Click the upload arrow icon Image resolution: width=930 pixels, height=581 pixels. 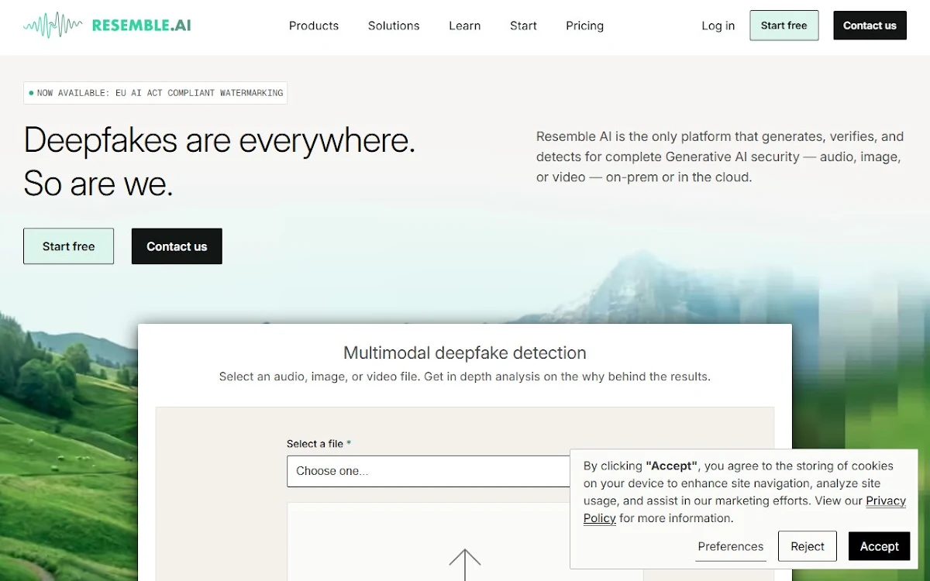pos(465,564)
